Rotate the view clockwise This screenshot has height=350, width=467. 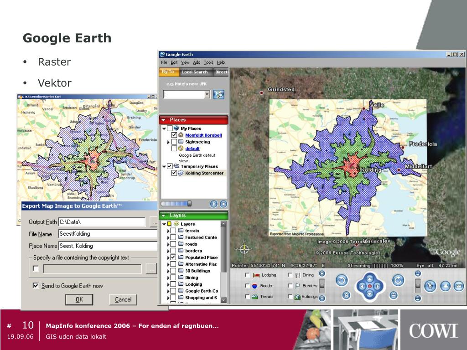[398, 280]
